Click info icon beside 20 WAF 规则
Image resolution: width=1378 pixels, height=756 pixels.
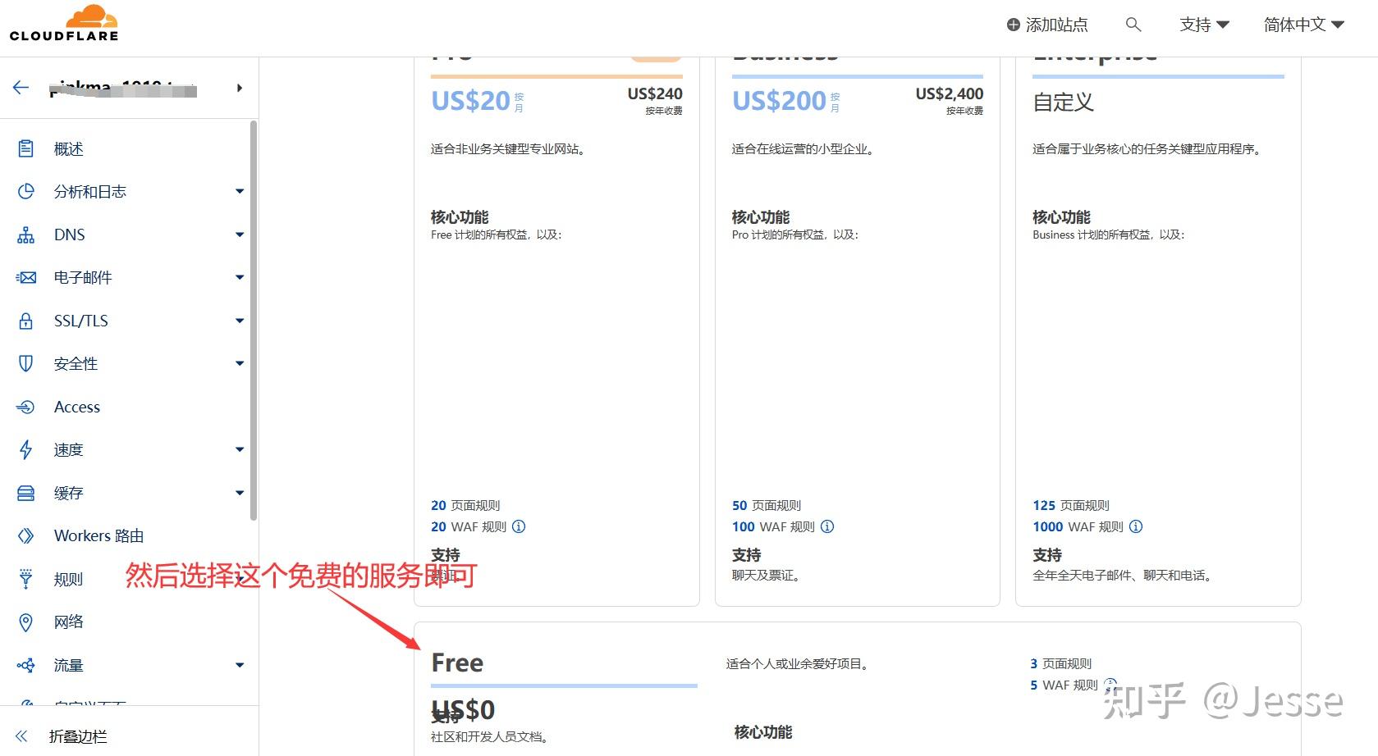click(519, 526)
